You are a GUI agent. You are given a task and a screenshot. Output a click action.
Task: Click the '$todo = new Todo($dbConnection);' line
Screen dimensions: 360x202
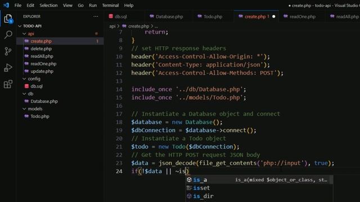click(x=185, y=146)
